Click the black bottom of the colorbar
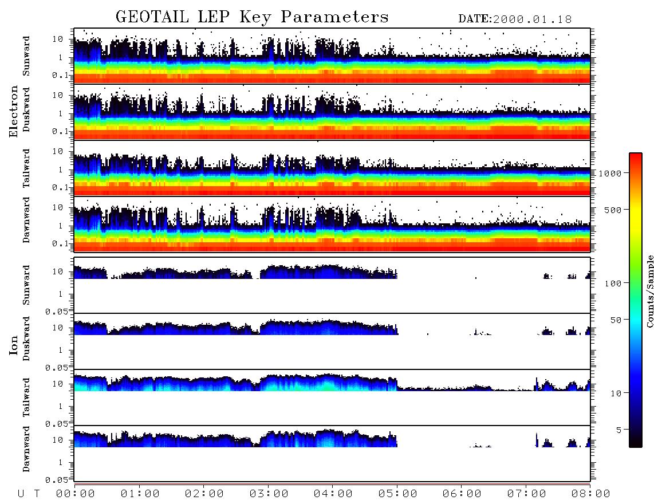Viewport: 654px width, 504px height. click(x=635, y=440)
